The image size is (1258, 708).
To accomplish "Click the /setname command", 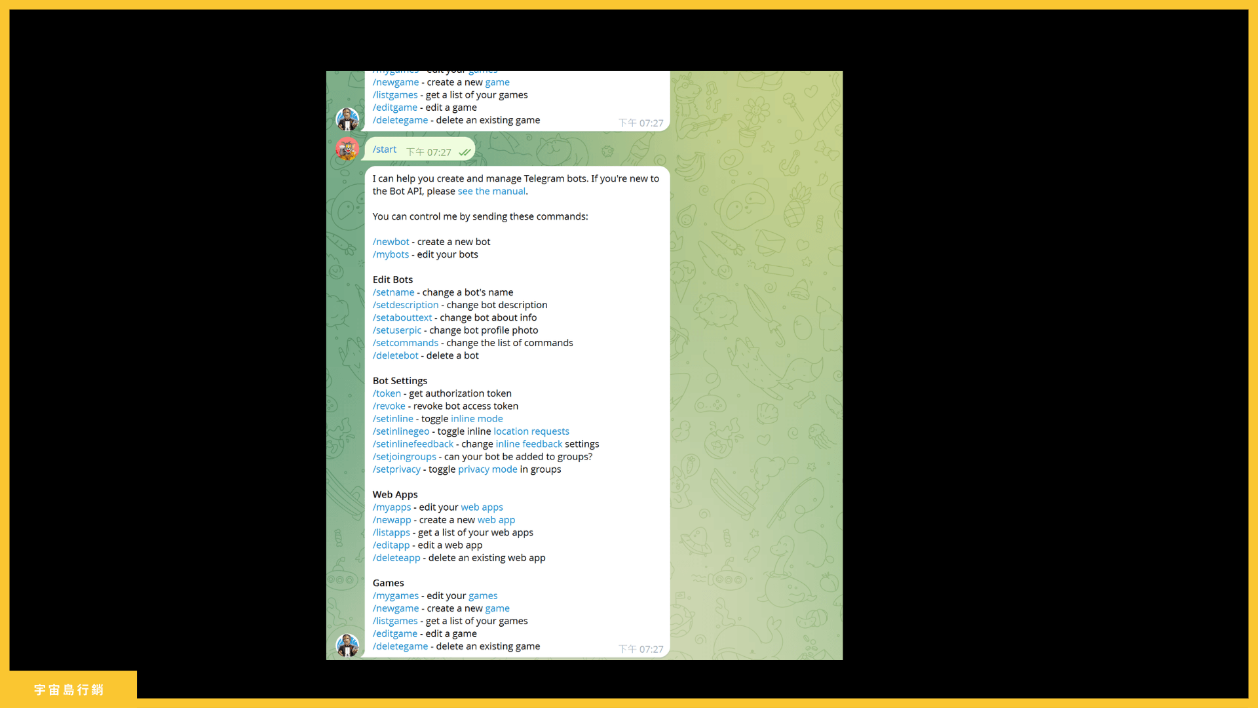I will point(393,292).
